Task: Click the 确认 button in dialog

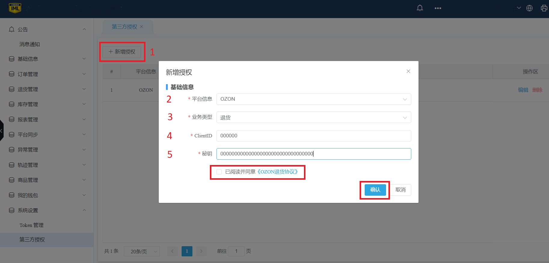Action: 375,190
